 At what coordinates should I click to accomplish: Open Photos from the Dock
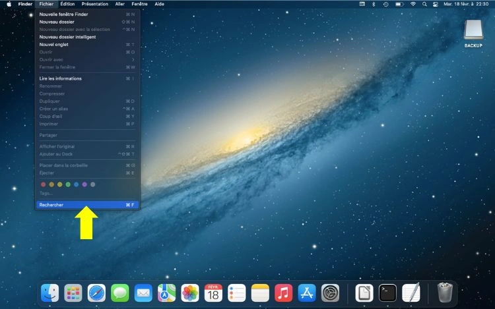(190, 293)
